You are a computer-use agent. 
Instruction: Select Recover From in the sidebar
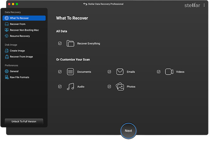coord(18,24)
